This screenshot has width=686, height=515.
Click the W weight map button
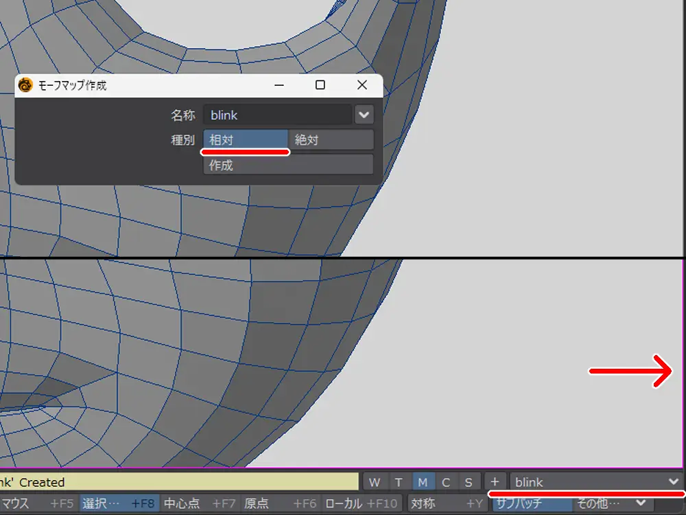tap(374, 482)
